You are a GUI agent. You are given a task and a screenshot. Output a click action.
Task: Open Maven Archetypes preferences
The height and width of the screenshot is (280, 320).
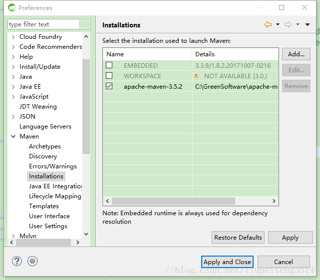(45, 146)
